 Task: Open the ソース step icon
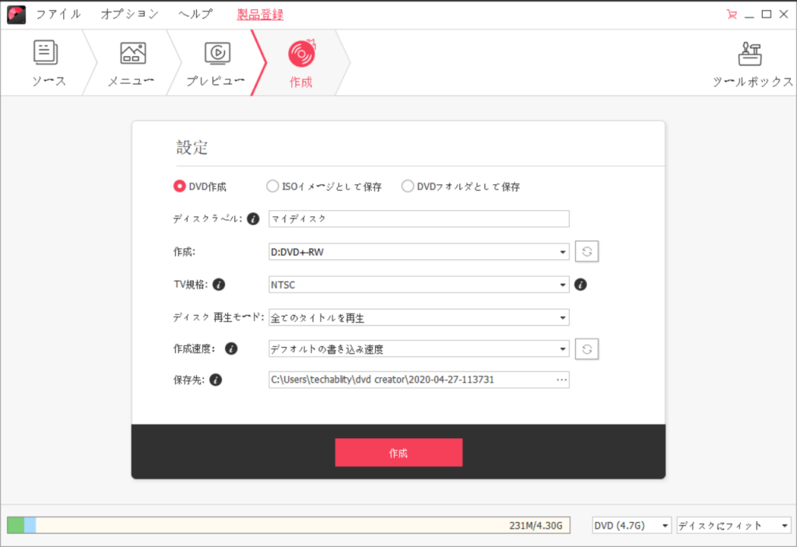(x=47, y=62)
